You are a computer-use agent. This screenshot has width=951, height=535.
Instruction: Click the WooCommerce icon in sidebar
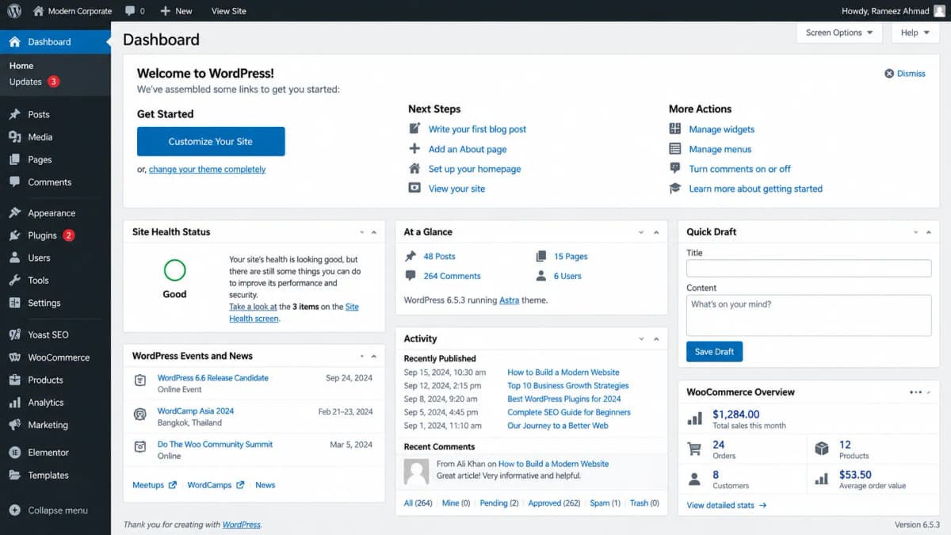[x=14, y=357]
